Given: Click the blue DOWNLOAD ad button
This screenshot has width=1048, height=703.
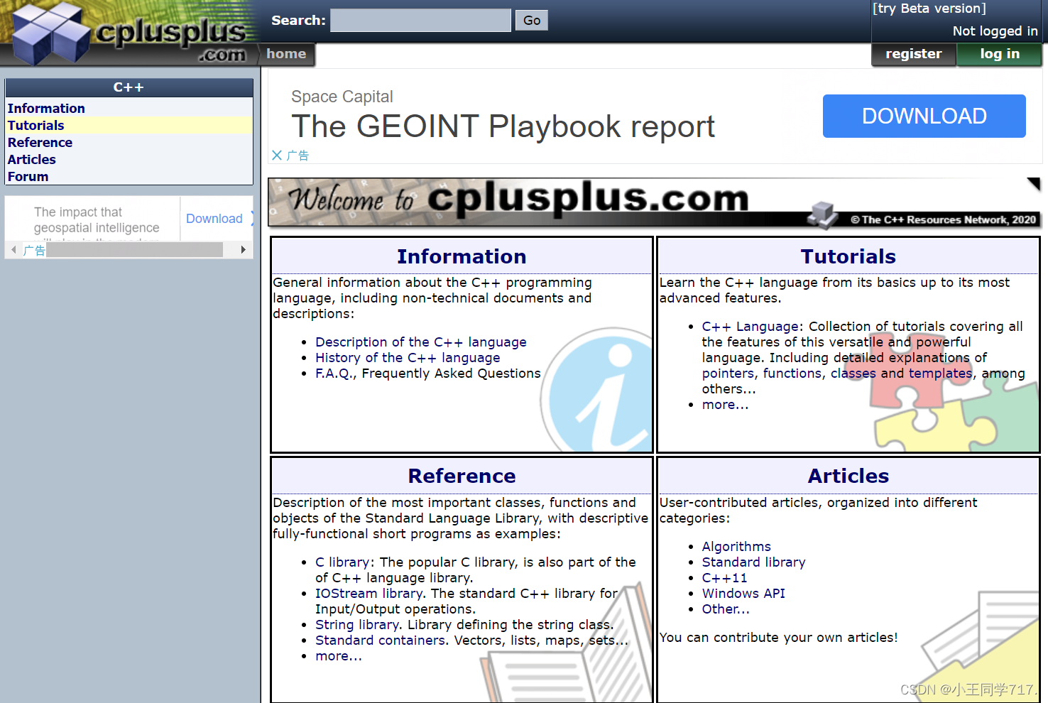Looking at the screenshot, I should [924, 116].
